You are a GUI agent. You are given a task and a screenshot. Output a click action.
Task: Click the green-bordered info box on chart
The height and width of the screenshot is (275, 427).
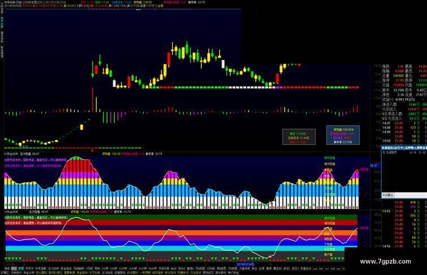299,137
